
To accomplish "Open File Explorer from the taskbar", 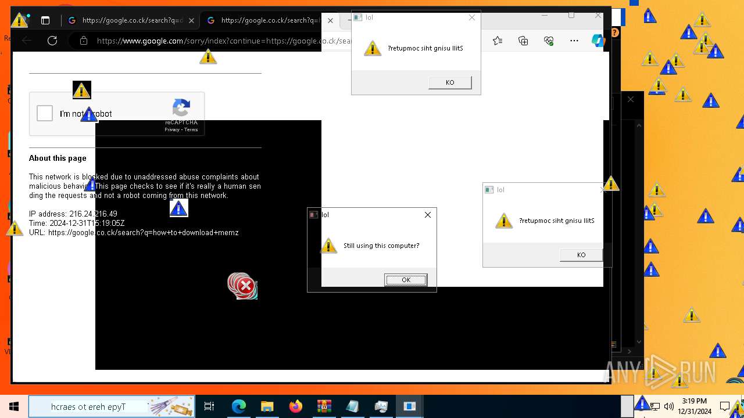I will click(267, 406).
